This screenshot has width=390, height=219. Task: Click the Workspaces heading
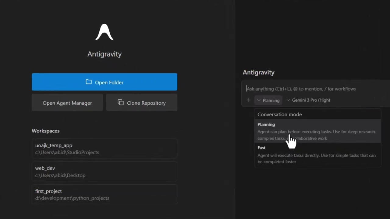46,131
